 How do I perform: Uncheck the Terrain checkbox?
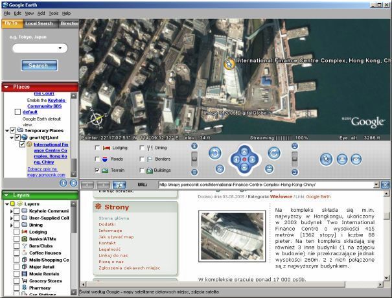point(97,170)
